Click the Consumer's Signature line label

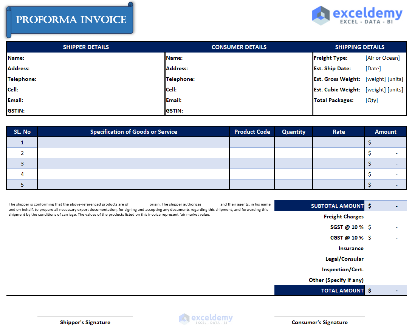pos(319,322)
